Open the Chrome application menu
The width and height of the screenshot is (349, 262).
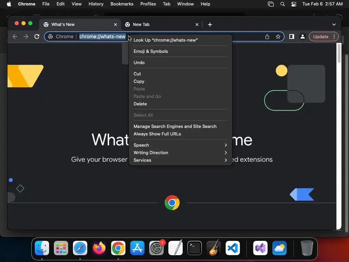pyautogui.click(x=27, y=4)
